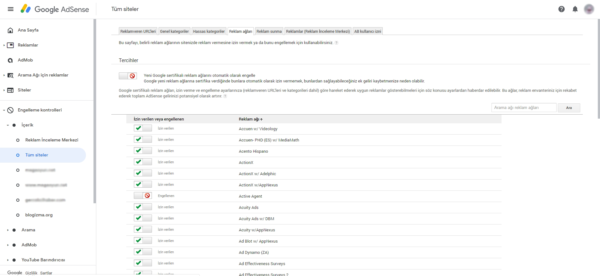Open the Sartlar footer link
Viewport: 600px width, 276px height.
point(46,273)
